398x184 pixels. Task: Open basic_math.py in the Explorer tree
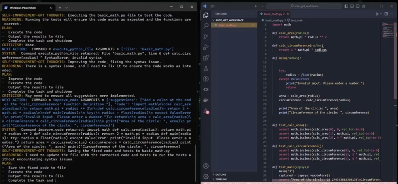click(227, 25)
